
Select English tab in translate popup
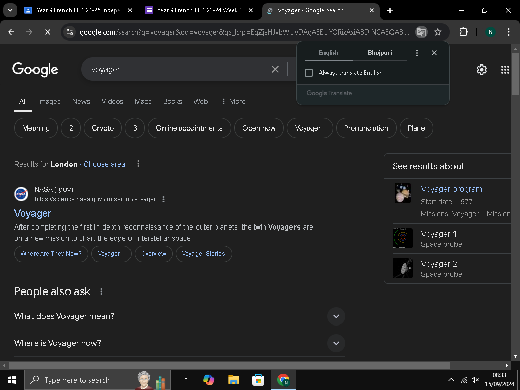[329, 53]
